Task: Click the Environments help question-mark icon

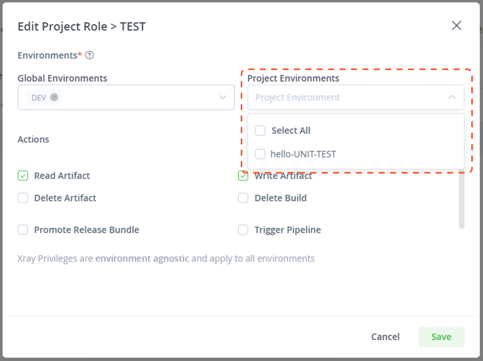Action: (89, 55)
